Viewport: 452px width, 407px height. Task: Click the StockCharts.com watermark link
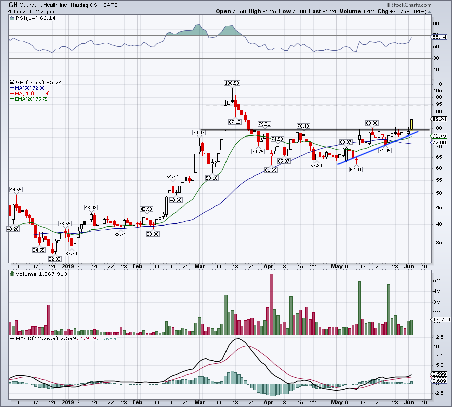[409, 5]
